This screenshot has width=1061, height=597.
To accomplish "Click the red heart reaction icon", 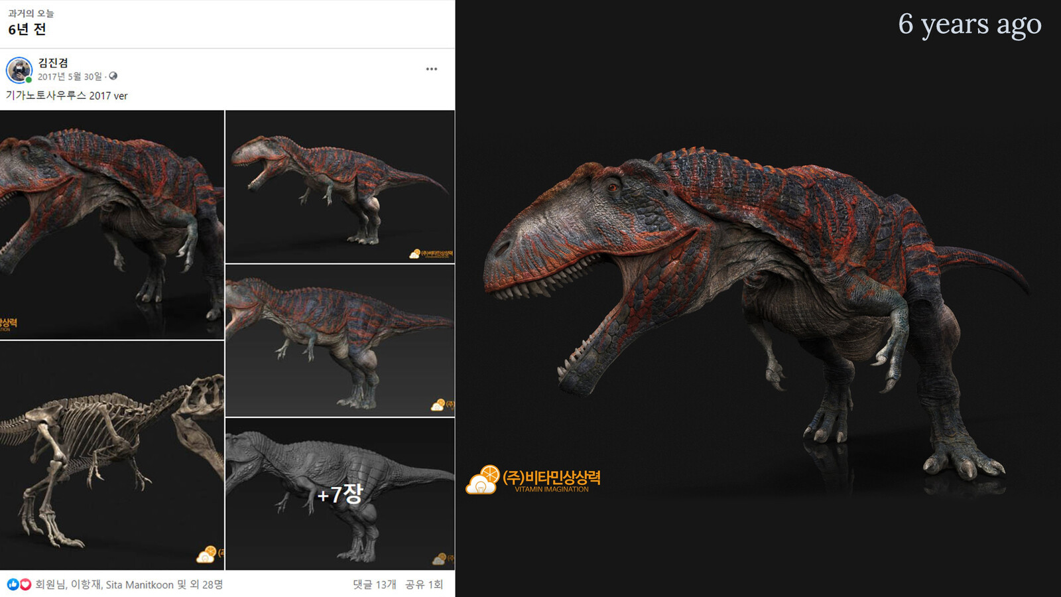I will pos(25,584).
